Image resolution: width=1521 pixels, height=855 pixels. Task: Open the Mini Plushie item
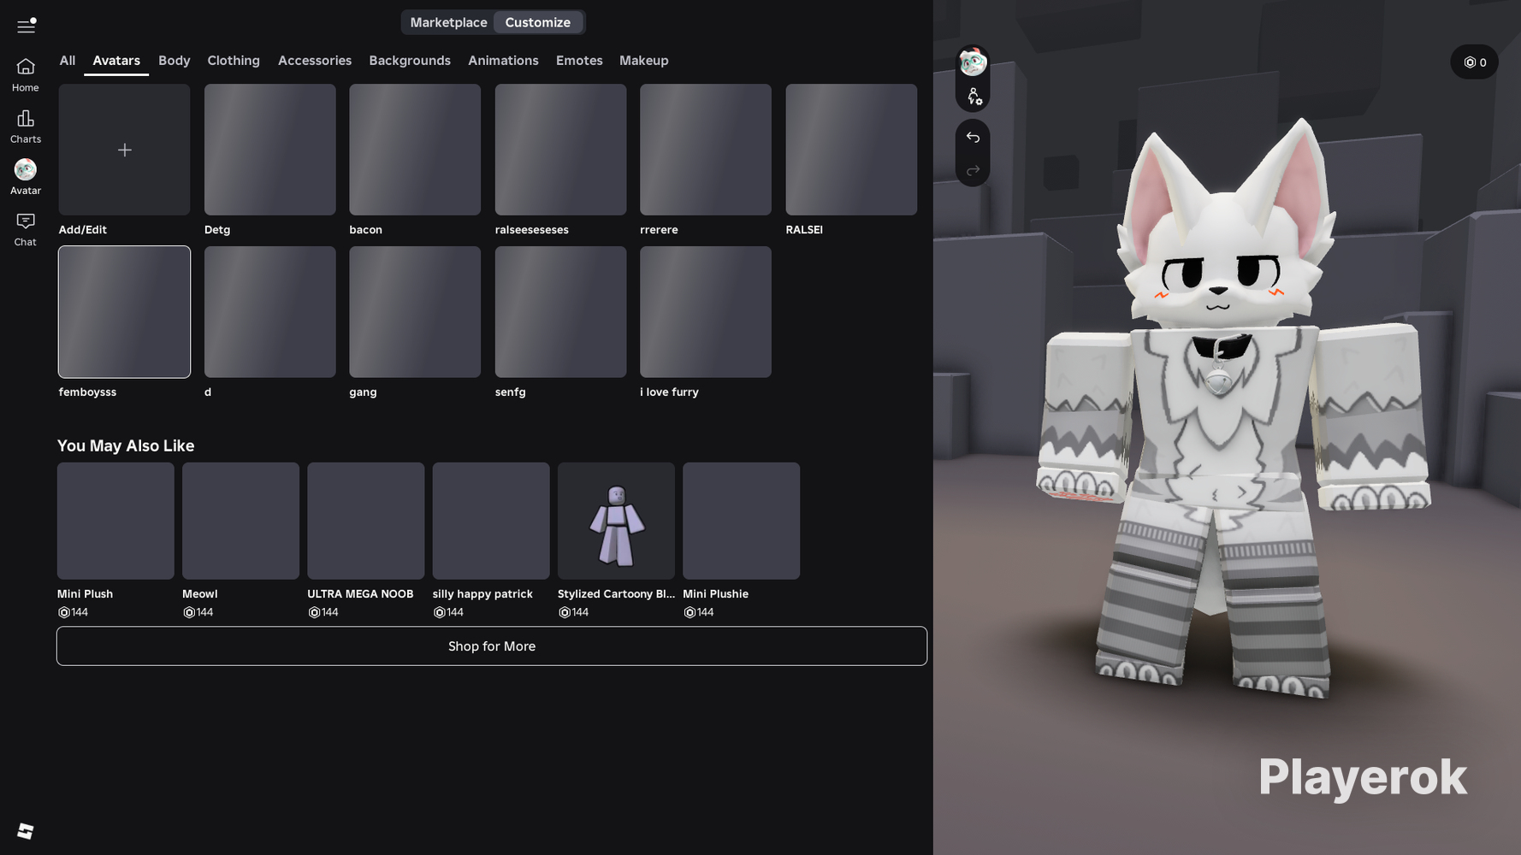(x=742, y=521)
